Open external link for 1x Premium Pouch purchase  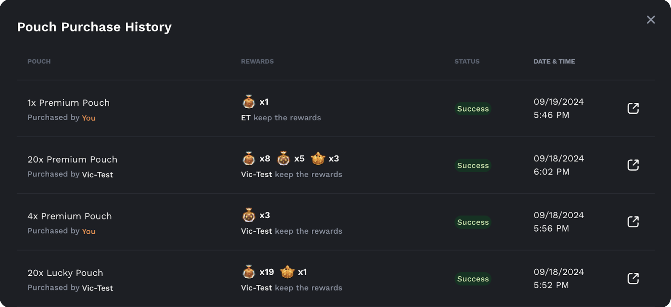[633, 108]
